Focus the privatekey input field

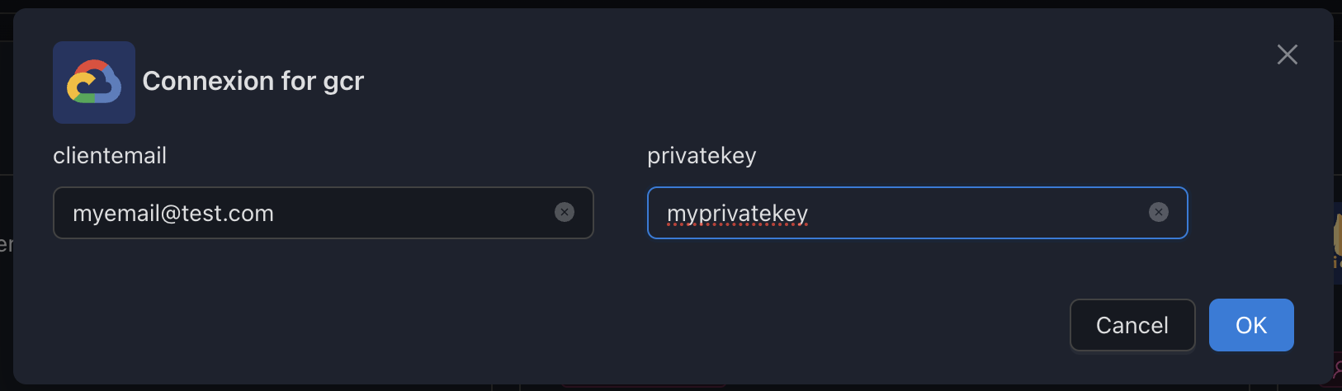(x=918, y=213)
